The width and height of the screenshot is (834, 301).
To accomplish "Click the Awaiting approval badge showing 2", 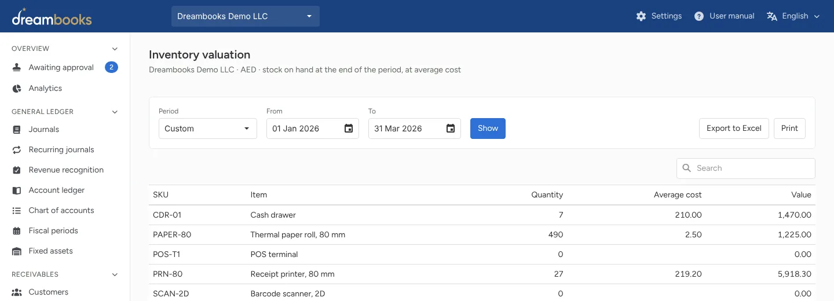I will (111, 68).
